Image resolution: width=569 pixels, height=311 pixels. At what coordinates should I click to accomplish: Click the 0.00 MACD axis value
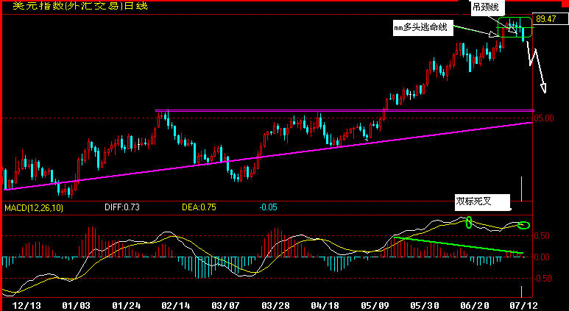tap(543, 257)
